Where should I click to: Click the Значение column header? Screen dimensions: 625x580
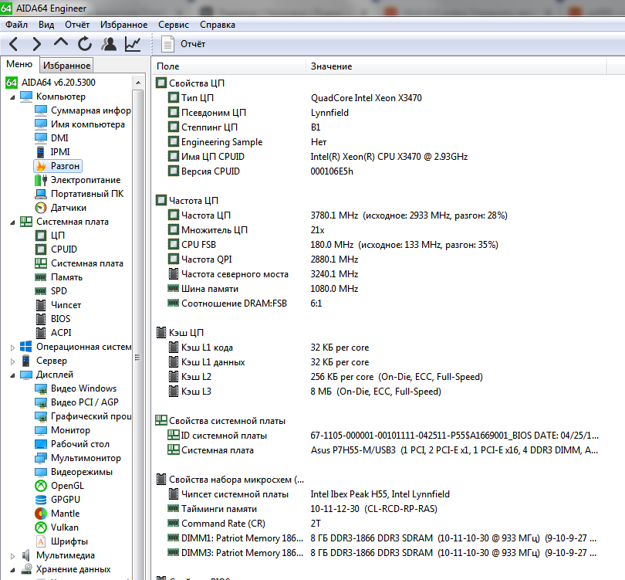tap(456, 66)
